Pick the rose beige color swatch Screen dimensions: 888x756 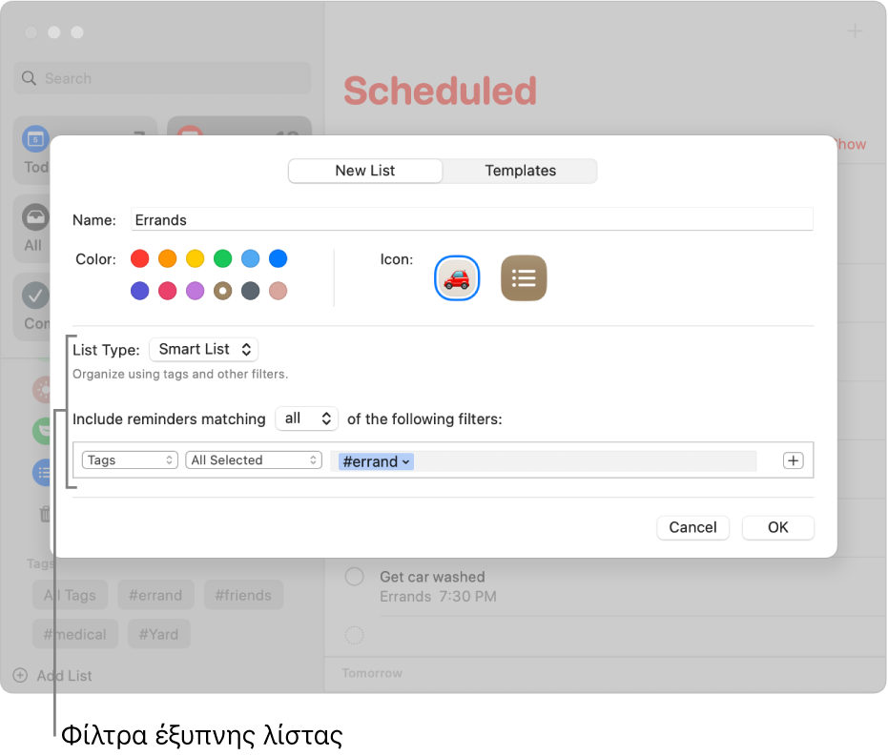pyautogui.click(x=279, y=291)
